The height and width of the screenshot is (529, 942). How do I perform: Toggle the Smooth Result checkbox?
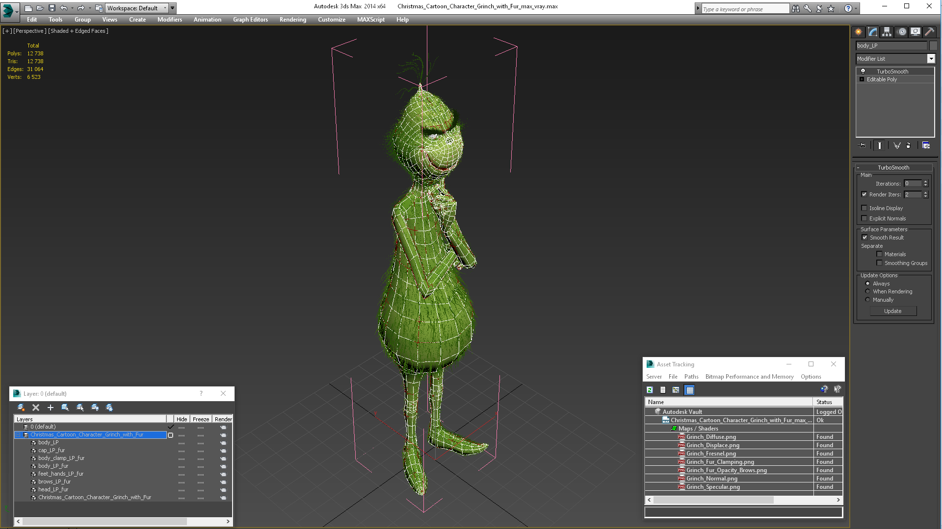864,238
